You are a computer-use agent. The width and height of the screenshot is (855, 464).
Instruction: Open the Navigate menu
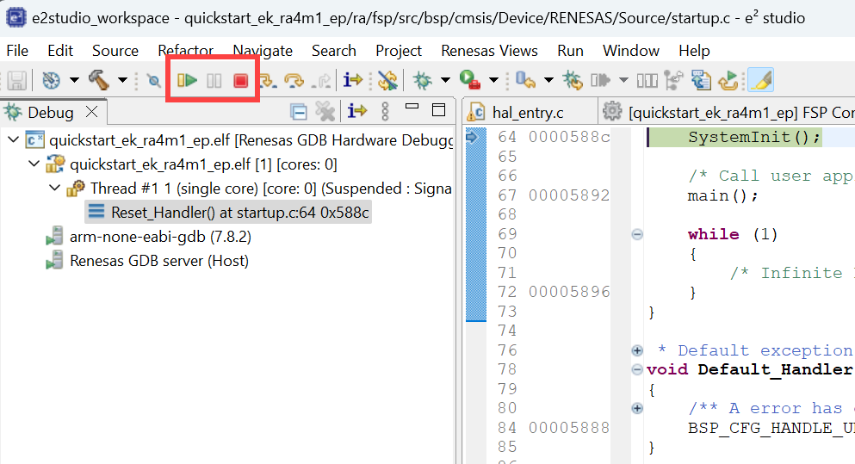point(263,51)
